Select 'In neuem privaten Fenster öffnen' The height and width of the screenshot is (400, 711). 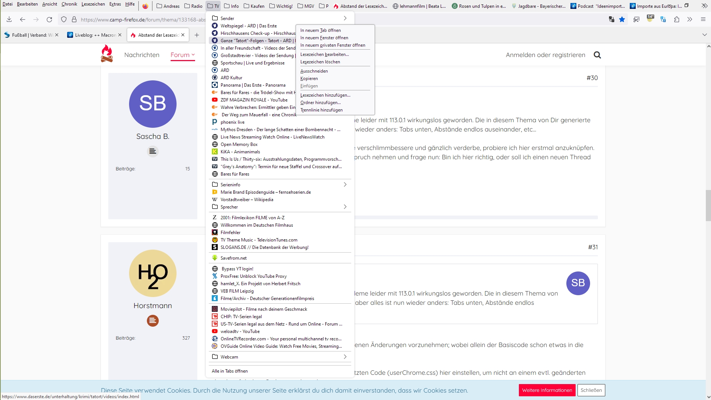(x=335, y=45)
